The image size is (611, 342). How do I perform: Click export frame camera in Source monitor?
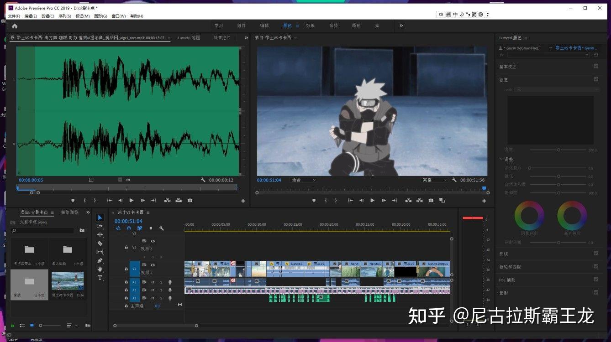click(x=190, y=200)
